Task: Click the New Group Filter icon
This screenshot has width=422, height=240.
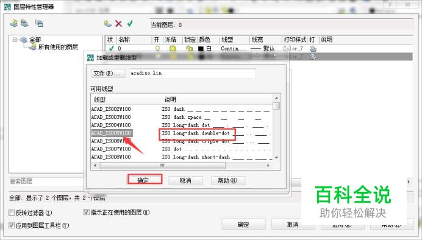Action: click(25, 23)
